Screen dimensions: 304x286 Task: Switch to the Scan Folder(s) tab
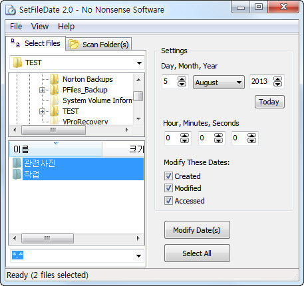(x=99, y=45)
